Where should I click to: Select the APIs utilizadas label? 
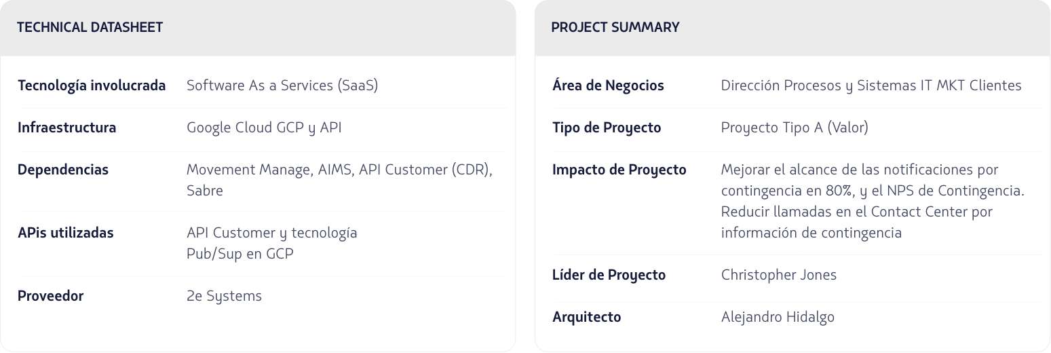tap(66, 233)
